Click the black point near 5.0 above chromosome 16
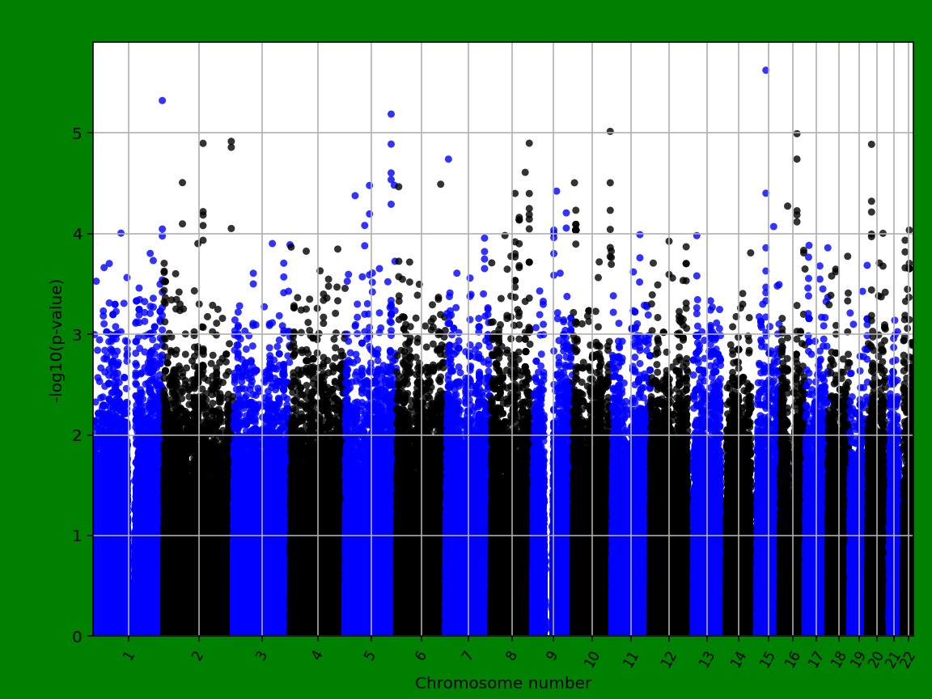The image size is (932, 699). pyautogui.click(x=798, y=133)
